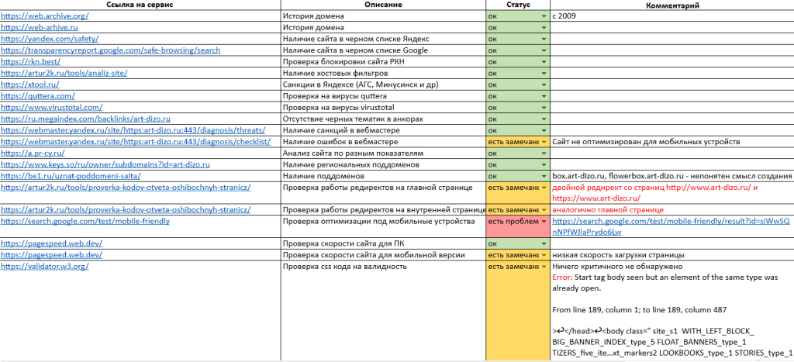Screen dimensions: 794x362
Task: Open the web.archive.org link
Action: tap(44, 16)
